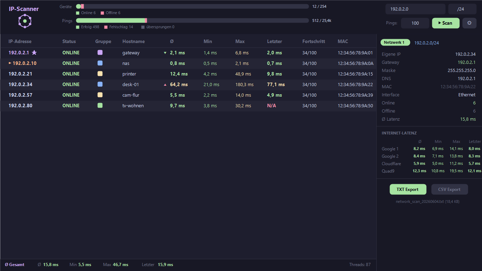Select the Netzwerk 1 tab
This screenshot has height=271, width=482.
pyautogui.click(x=395, y=42)
